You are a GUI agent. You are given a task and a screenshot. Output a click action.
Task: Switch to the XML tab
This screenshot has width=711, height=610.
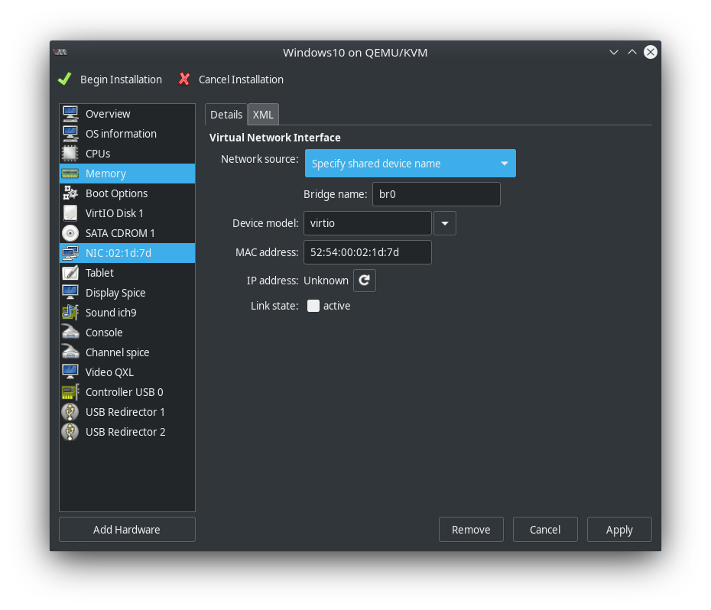point(263,115)
